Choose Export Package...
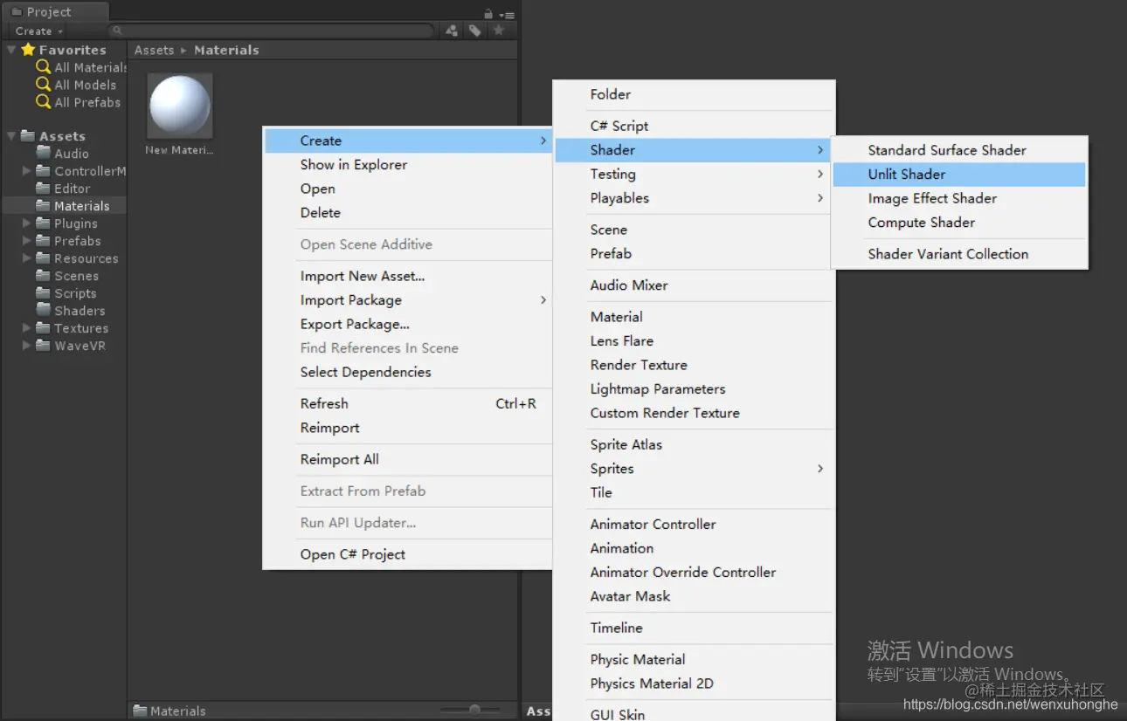This screenshot has width=1127, height=721. pos(408,324)
